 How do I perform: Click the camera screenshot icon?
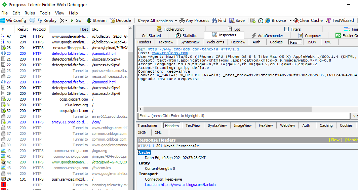tap(252, 21)
